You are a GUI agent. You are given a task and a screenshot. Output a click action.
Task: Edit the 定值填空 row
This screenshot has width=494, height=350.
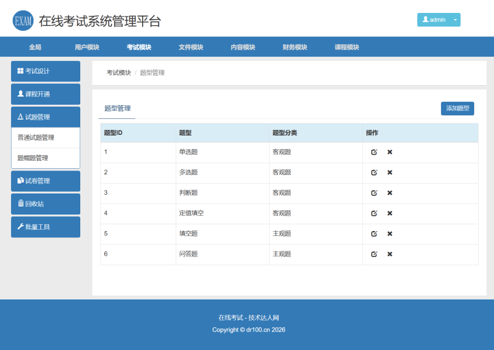(374, 214)
